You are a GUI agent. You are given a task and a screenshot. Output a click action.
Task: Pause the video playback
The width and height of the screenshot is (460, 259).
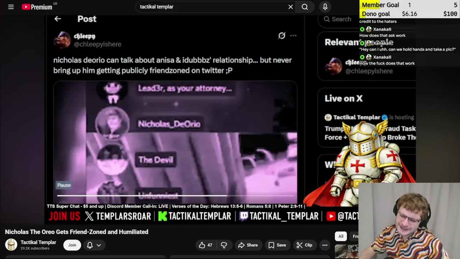[x=64, y=185]
